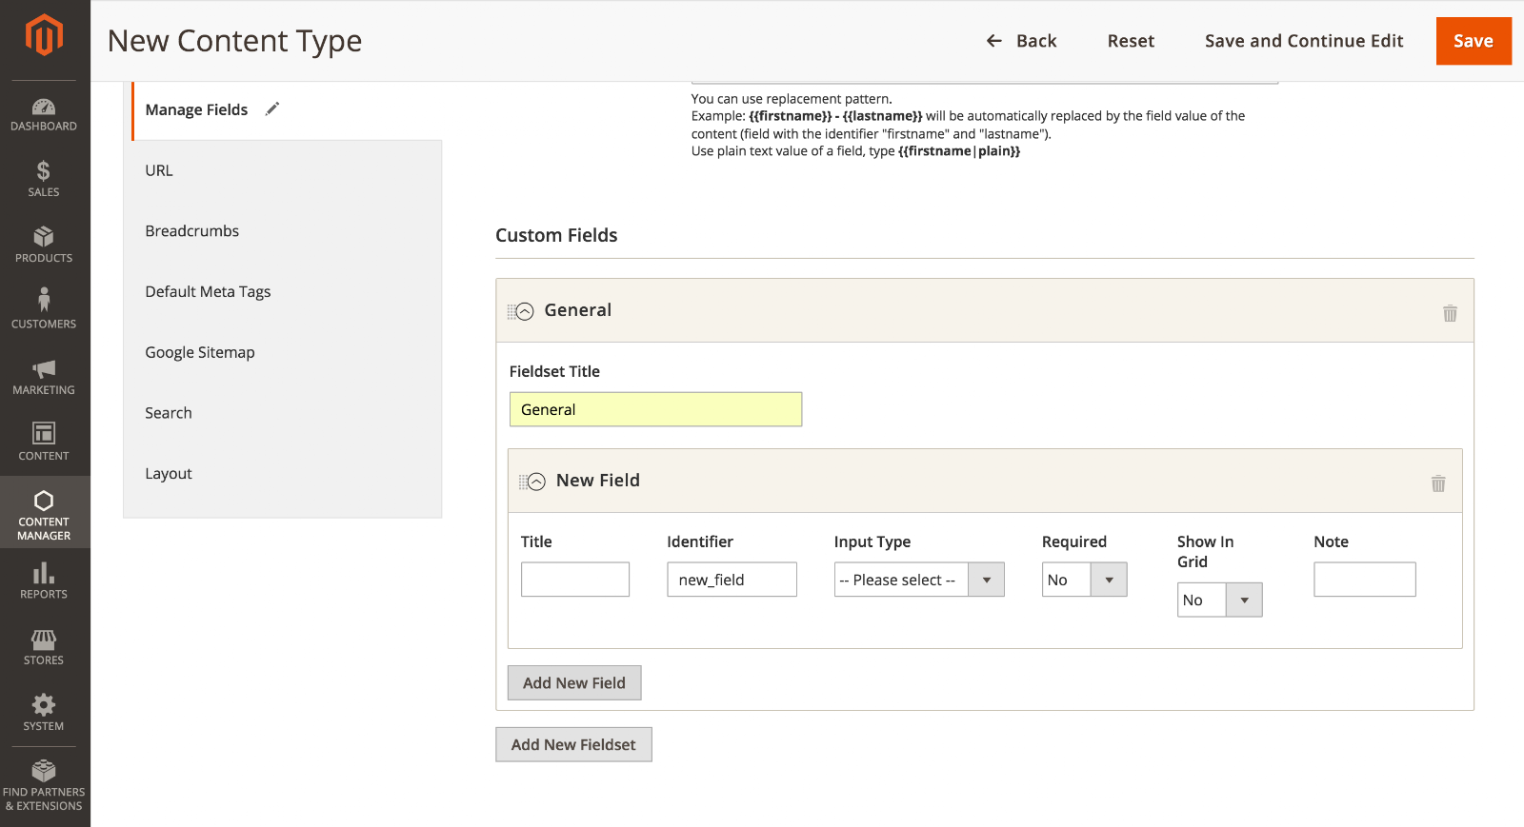The width and height of the screenshot is (1524, 827).
Task: Click the 'Identifier' column label
Action: (700, 541)
